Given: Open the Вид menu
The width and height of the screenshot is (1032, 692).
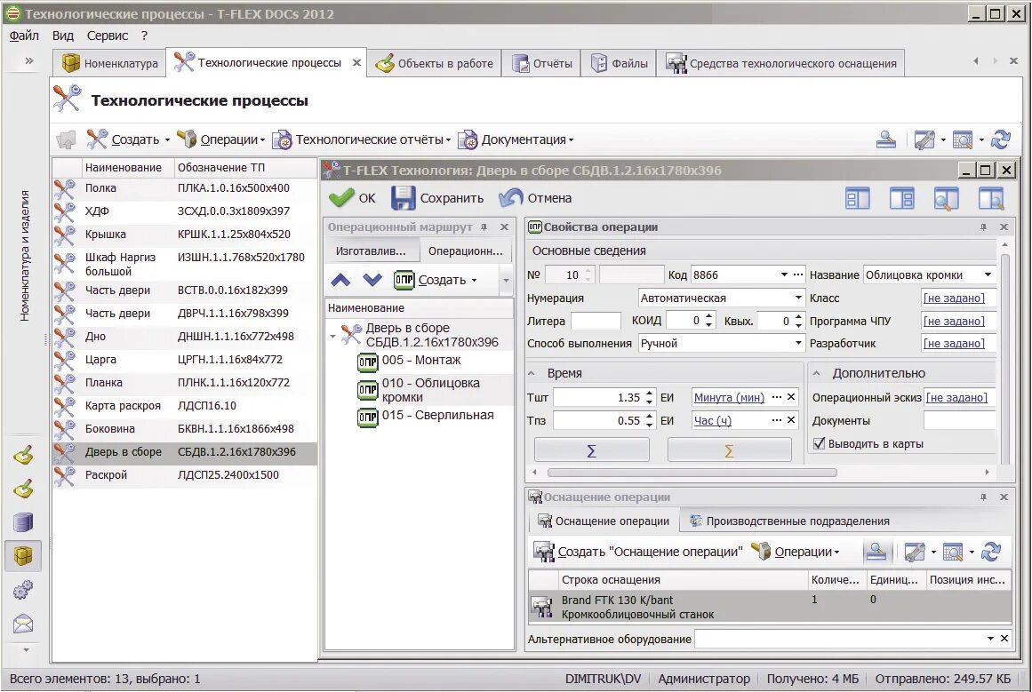Looking at the screenshot, I should tap(62, 36).
